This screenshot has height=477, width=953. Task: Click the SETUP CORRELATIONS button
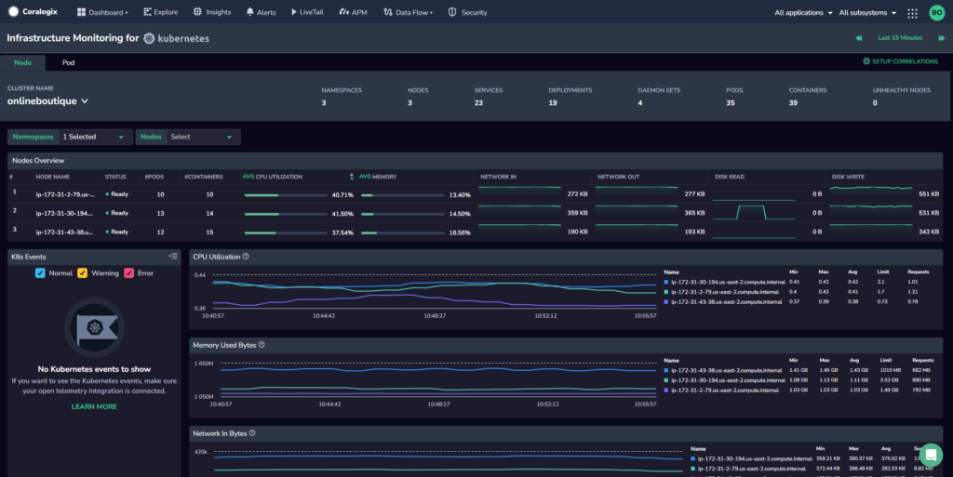click(x=900, y=61)
